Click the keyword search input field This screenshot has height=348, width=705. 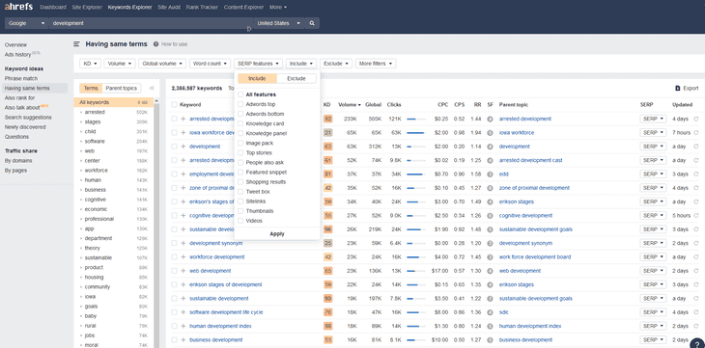pos(151,23)
